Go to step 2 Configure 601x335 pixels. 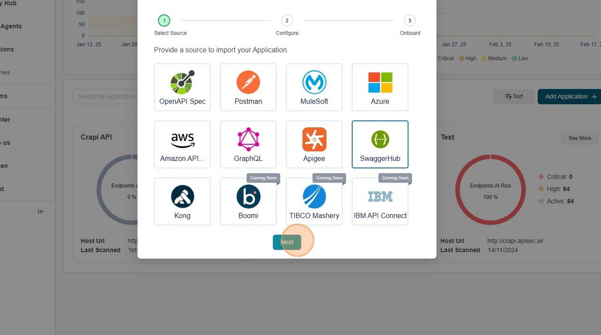[x=286, y=21]
